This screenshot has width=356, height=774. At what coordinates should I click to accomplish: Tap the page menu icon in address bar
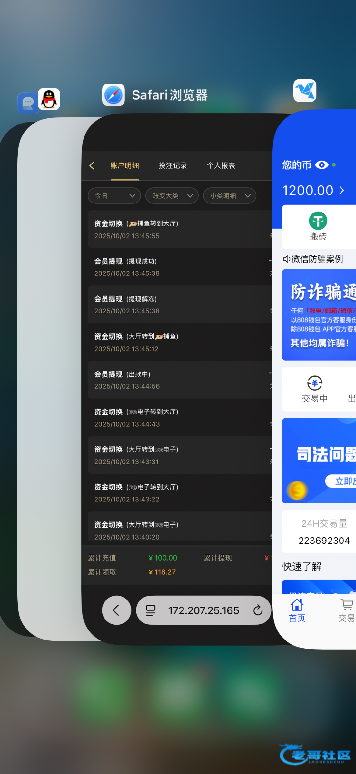pos(151,610)
